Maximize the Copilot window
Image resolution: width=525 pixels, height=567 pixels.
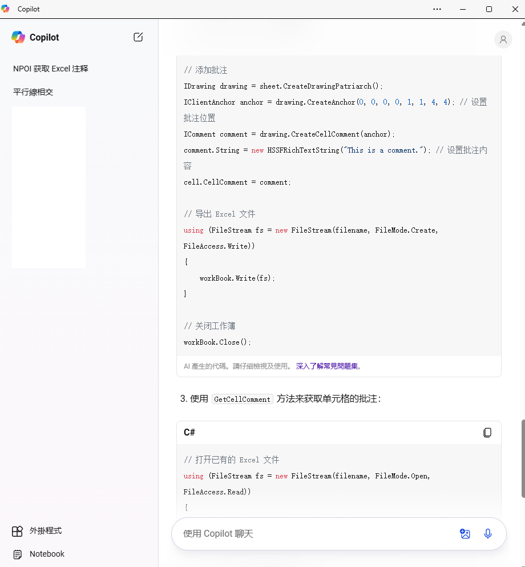489,9
